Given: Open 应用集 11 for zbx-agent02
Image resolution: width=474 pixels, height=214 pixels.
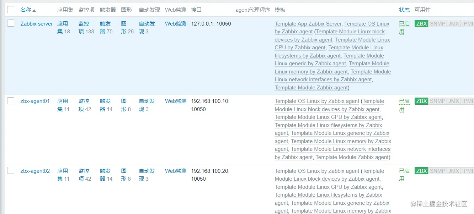Looking at the screenshot, I should pyautogui.click(x=63, y=175).
